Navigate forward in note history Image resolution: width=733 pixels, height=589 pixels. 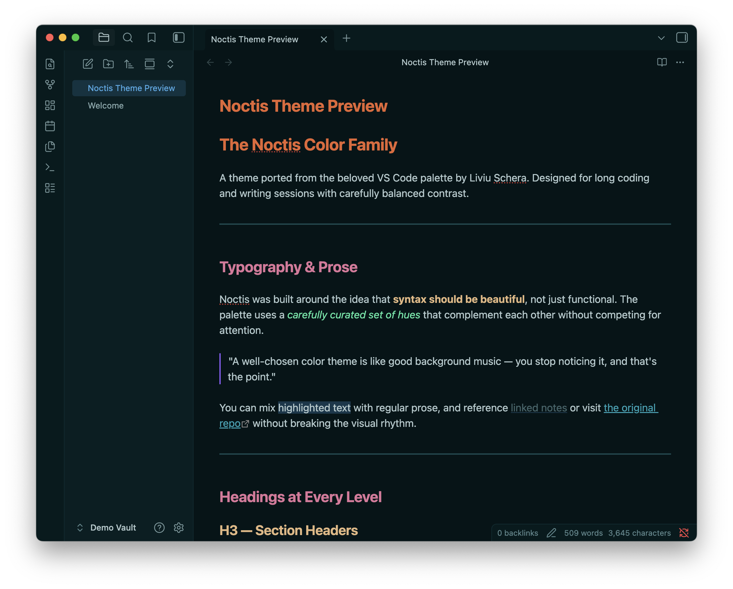pyautogui.click(x=228, y=62)
